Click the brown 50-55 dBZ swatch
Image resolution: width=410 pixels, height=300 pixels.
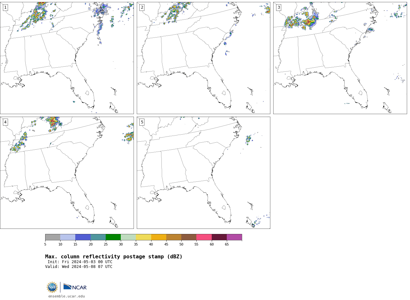tap(189, 237)
